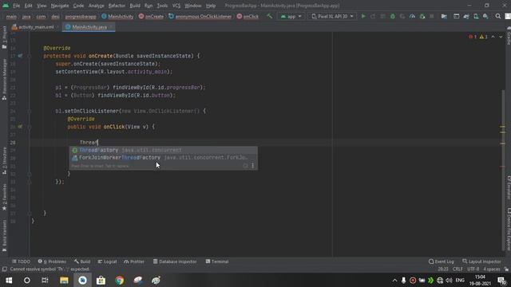
Task: Open the SDK Manager download icon
Action: tap(485, 16)
